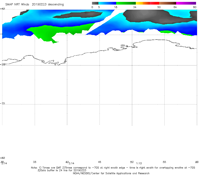Click the longitude label "45"
The image size is (199, 175).
pyautogui.click(x=99, y=162)
